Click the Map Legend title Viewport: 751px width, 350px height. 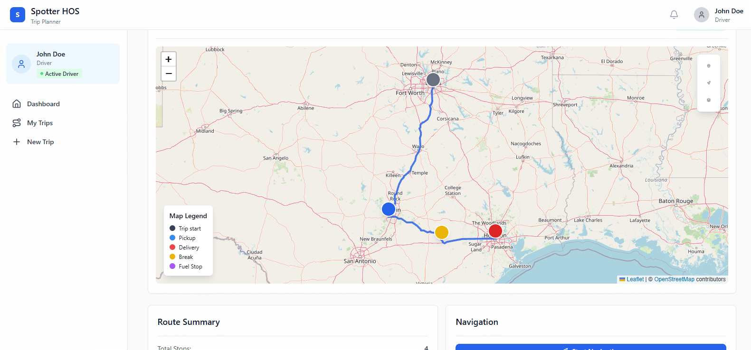(188, 216)
